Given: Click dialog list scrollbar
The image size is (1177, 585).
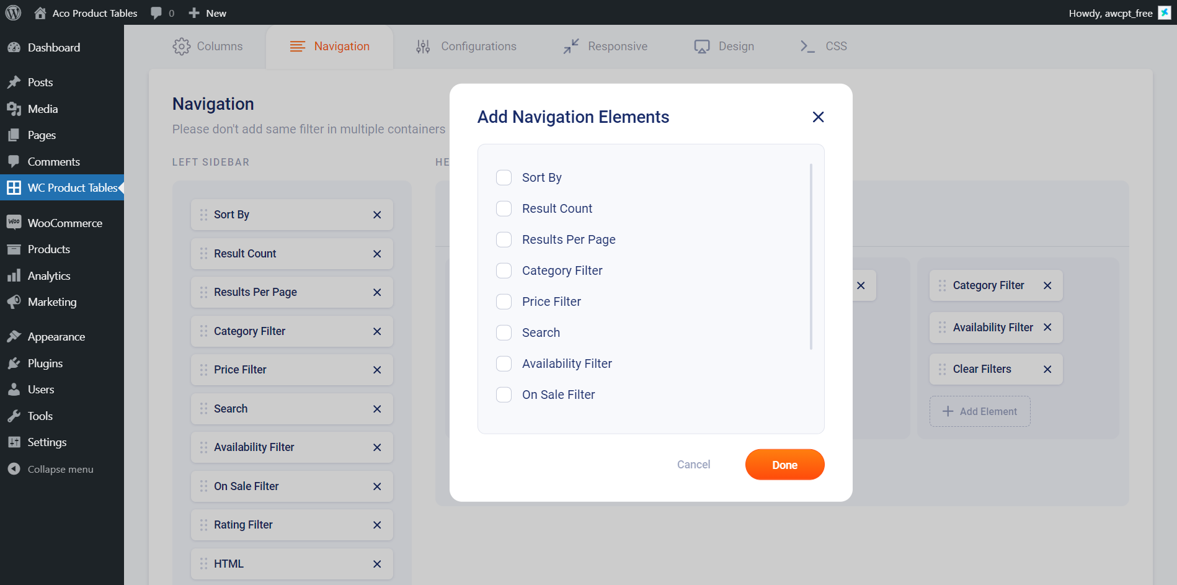Looking at the screenshot, I should [x=811, y=256].
